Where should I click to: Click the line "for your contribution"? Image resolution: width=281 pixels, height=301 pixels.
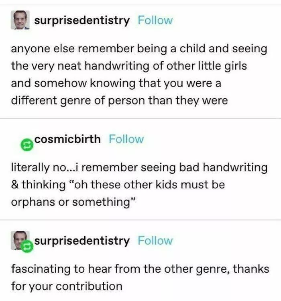[x=66, y=286]
